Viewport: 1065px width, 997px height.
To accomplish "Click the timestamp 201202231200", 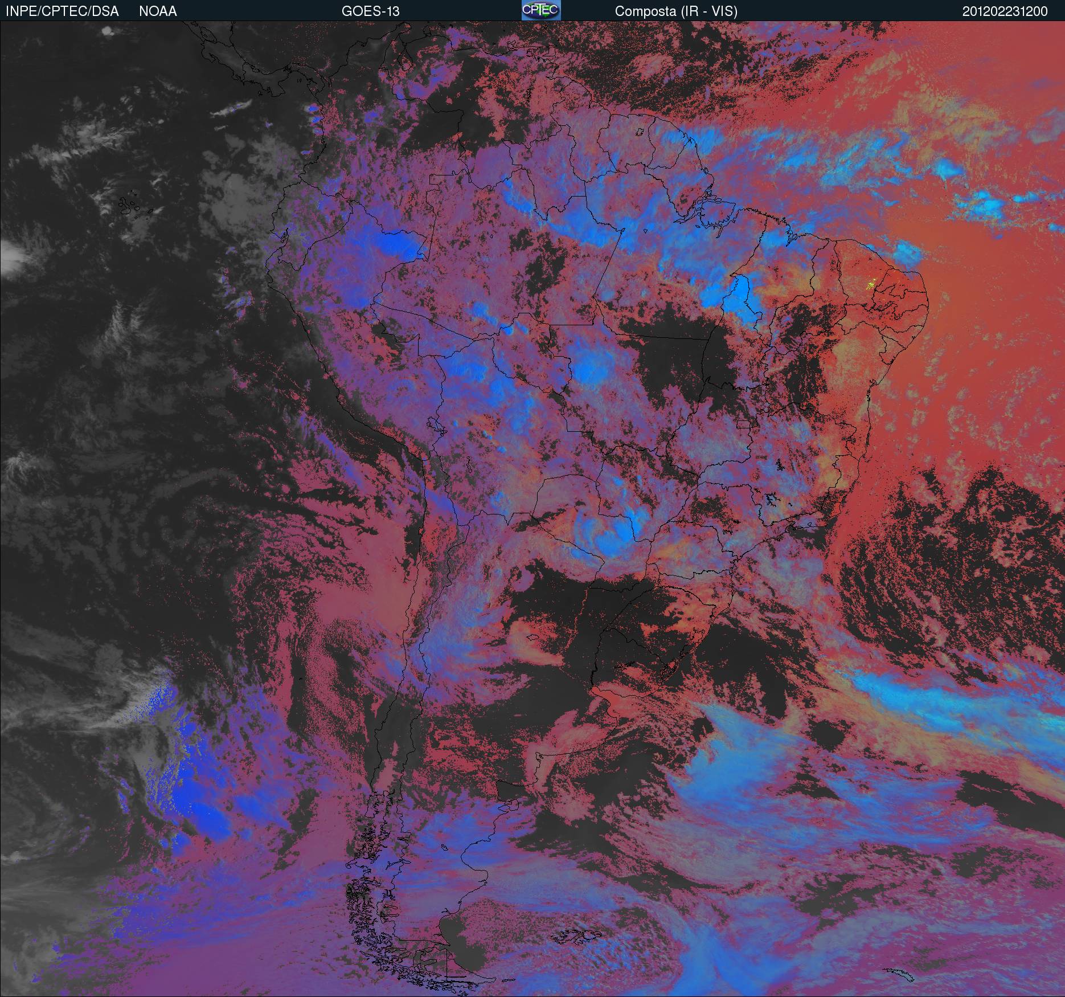I will pos(1005,11).
